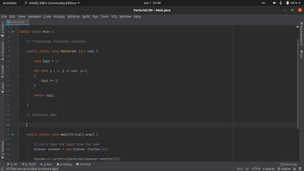Image resolution: width=304 pixels, height=171 pixels.
Task: Open the Help menu
Action: coord(137,17)
